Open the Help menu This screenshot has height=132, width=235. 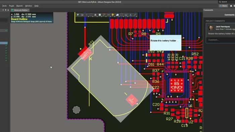[36, 6]
